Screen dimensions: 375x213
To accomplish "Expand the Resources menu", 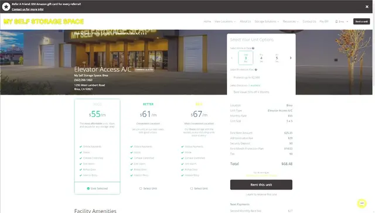I will coord(291,22).
